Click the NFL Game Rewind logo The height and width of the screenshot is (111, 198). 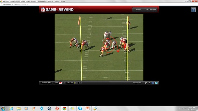point(57,9)
